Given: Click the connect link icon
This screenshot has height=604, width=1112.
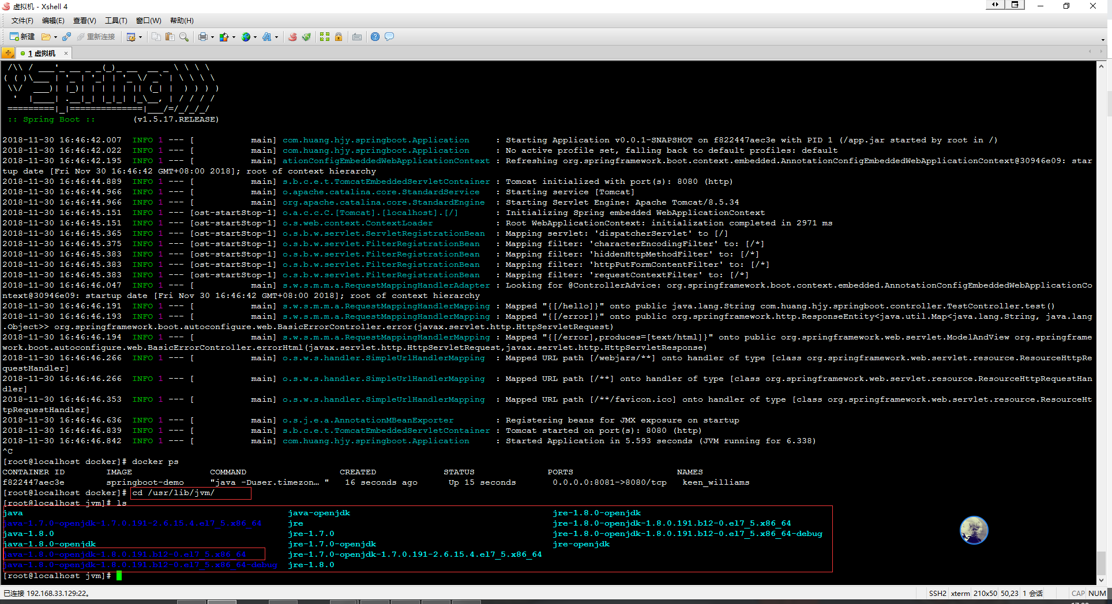Looking at the screenshot, I should tap(66, 37).
